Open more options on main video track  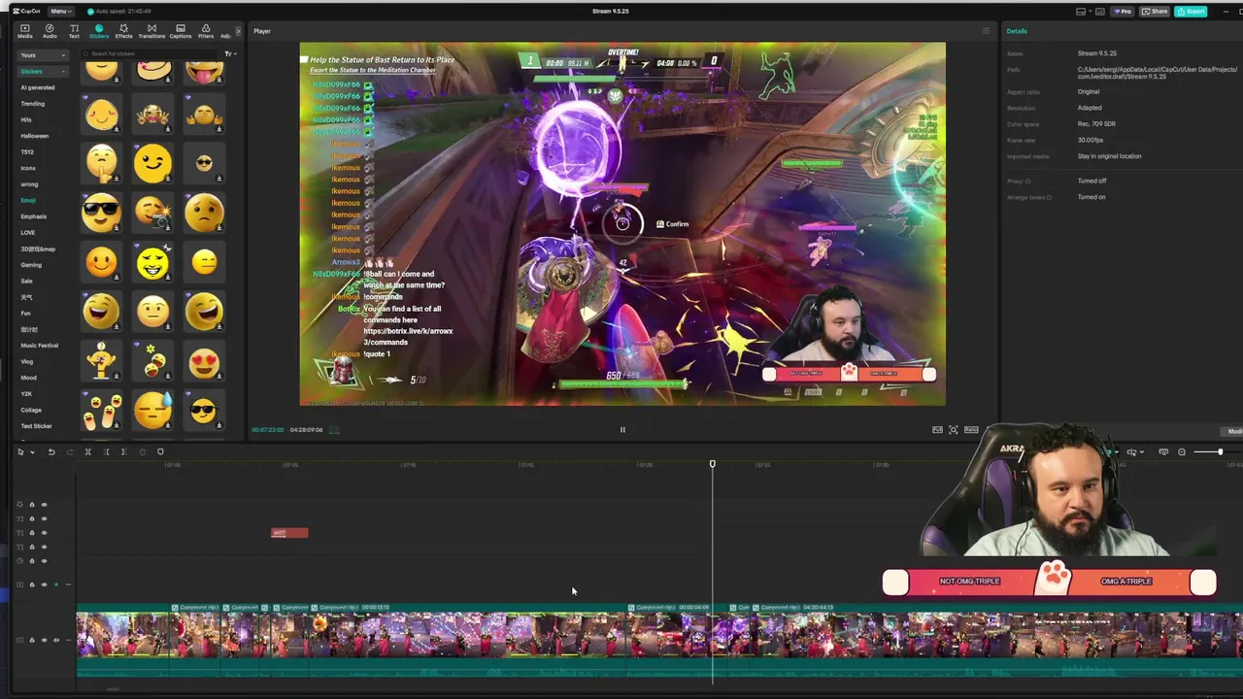(x=67, y=640)
